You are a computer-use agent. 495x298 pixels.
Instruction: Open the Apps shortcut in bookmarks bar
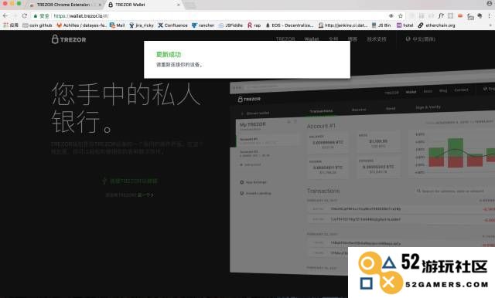[11, 25]
